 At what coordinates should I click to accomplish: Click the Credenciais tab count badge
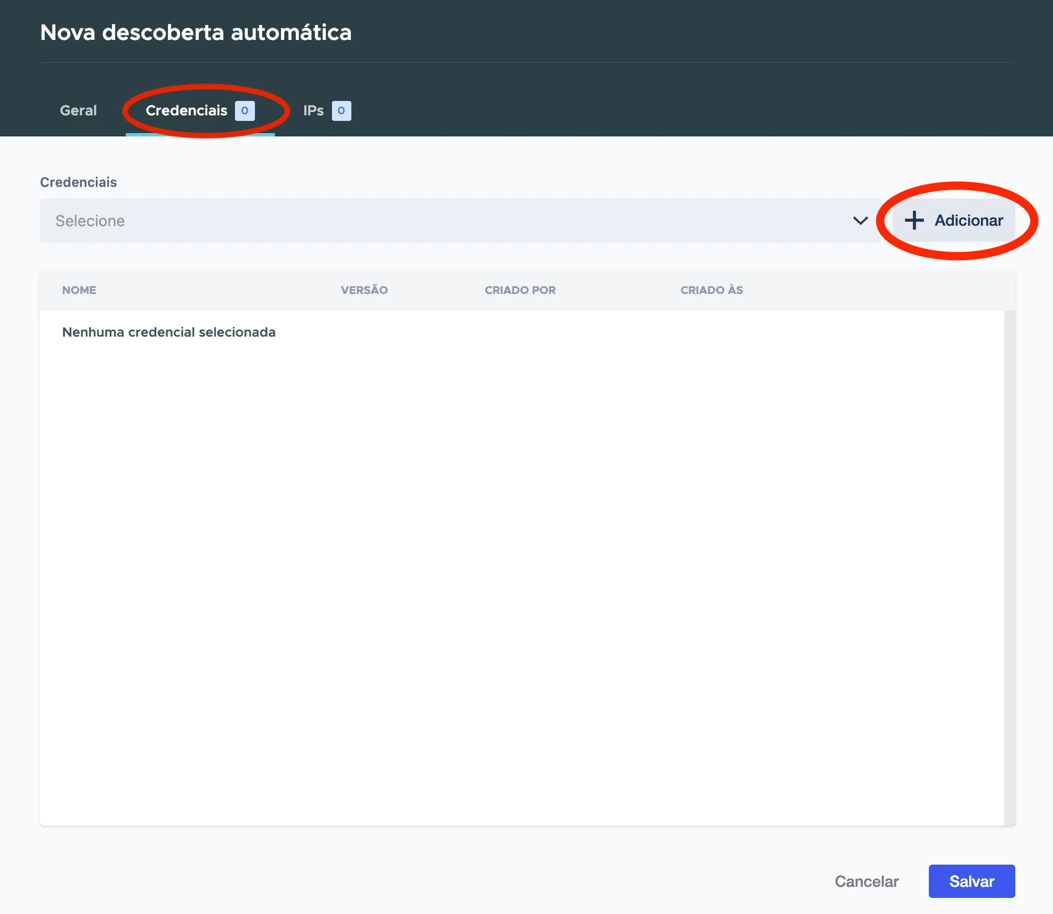244,110
